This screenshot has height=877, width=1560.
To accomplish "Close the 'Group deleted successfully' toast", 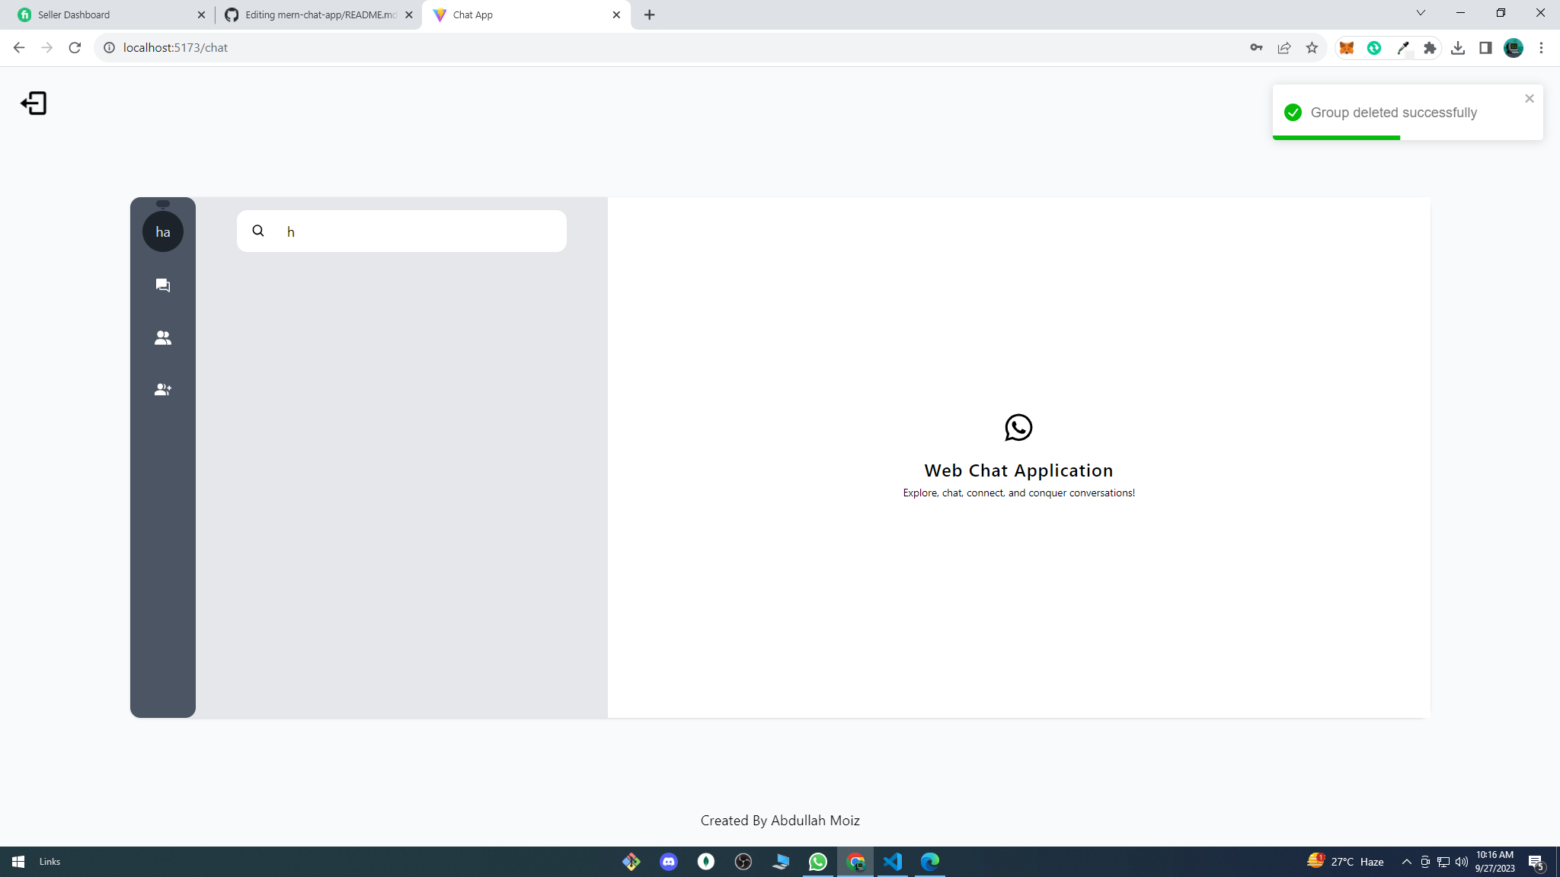I will [x=1529, y=99].
